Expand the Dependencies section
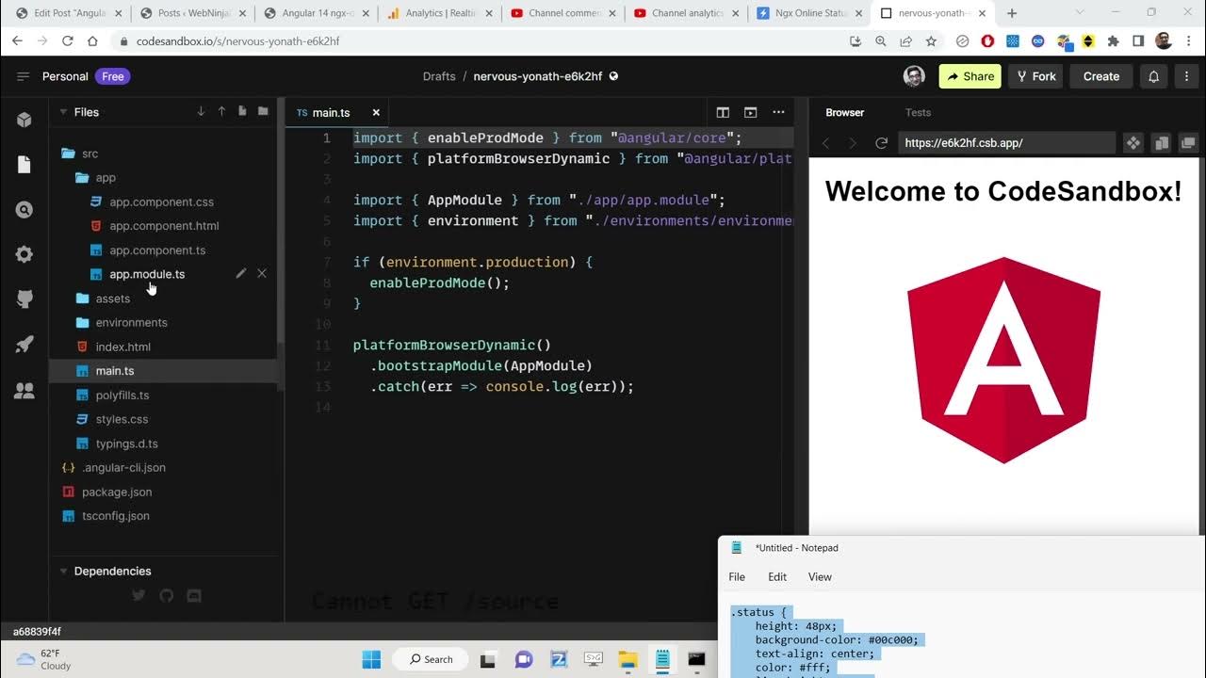The height and width of the screenshot is (678, 1206). (64, 571)
